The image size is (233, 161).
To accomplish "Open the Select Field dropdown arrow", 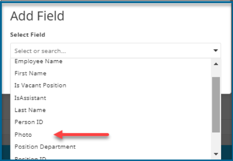I will (216, 50).
